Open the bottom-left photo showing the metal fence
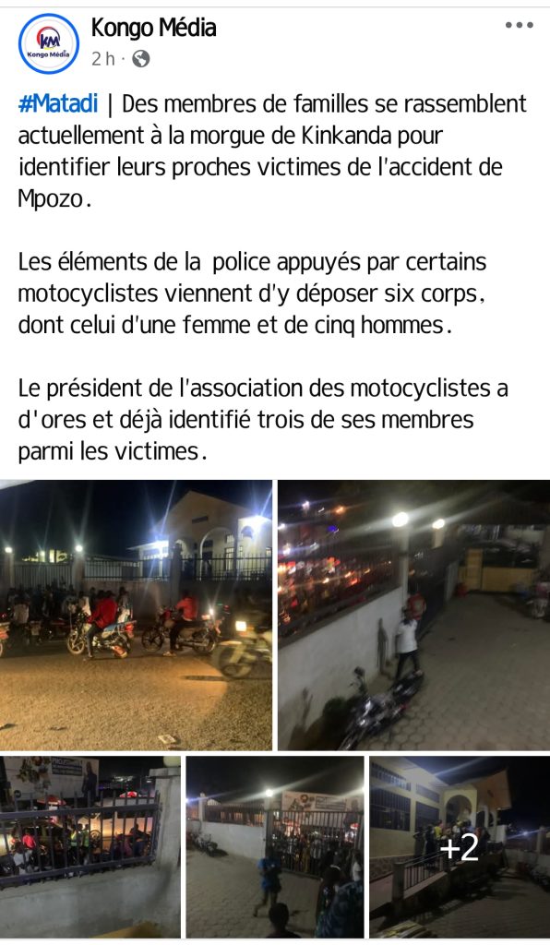Viewport: 550px width, 945px height. click(x=90, y=847)
